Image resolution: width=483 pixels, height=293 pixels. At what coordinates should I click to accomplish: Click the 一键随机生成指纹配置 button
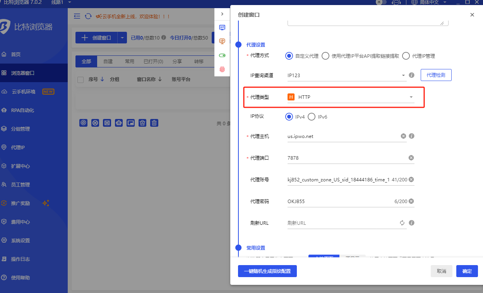pos(267,271)
